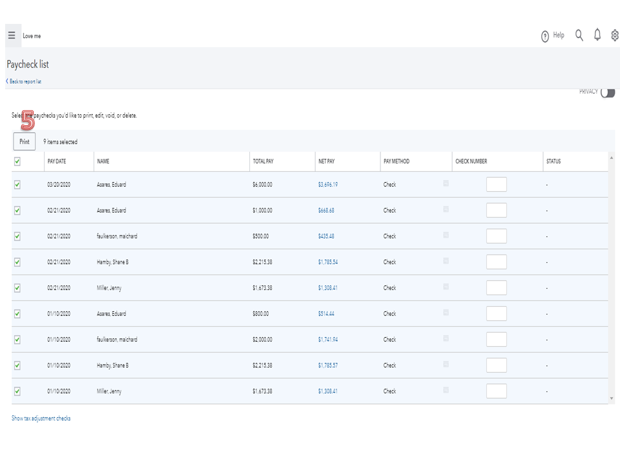The height and width of the screenshot is (465, 620).
Task: Toggle the Privacy switch
Action: coord(607,92)
